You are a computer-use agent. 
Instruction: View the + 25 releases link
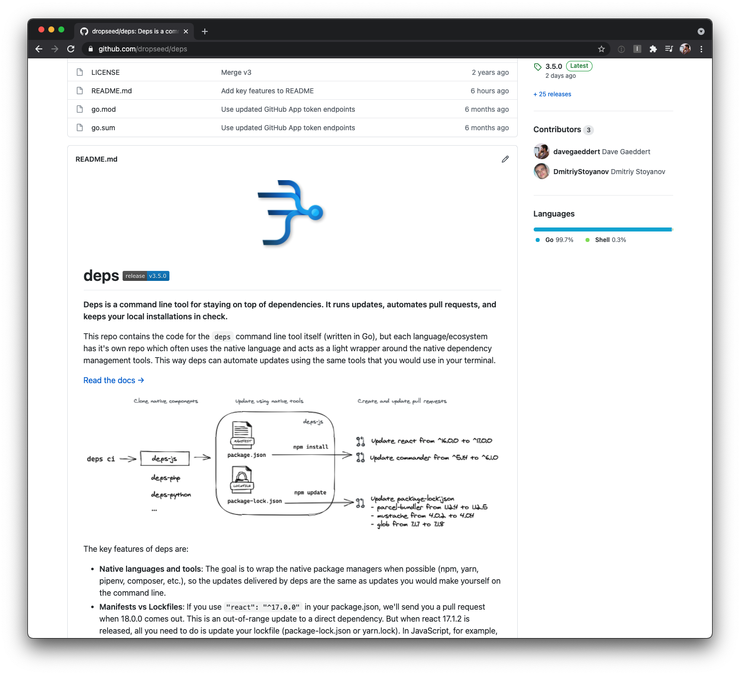552,94
